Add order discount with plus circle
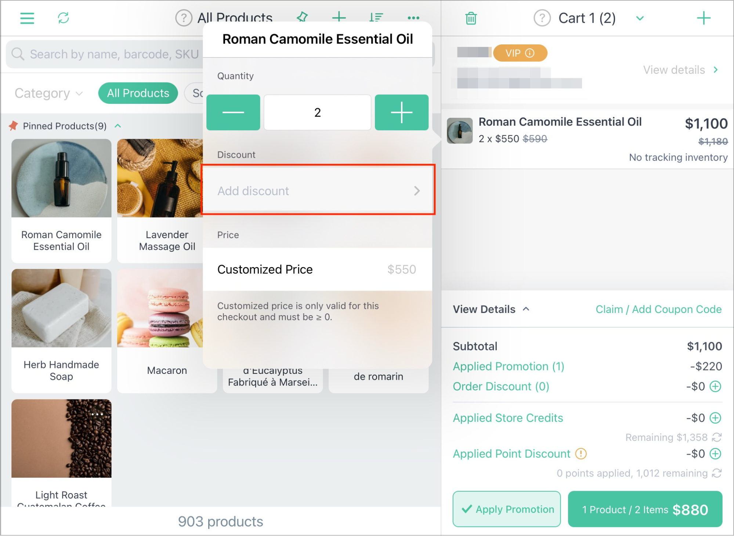The height and width of the screenshot is (536, 734). pos(715,386)
